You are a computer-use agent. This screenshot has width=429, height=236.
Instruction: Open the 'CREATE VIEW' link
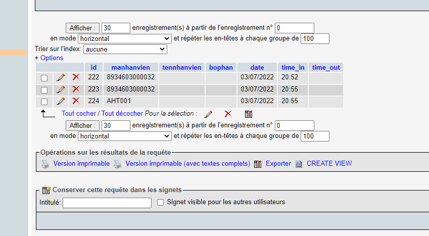(329, 164)
